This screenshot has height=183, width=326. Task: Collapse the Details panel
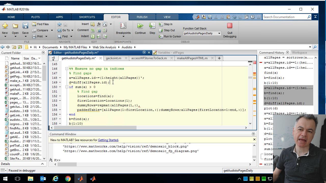point(42,164)
